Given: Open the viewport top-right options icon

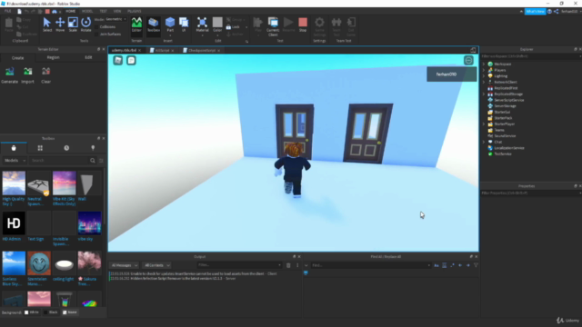Looking at the screenshot, I should (x=468, y=61).
